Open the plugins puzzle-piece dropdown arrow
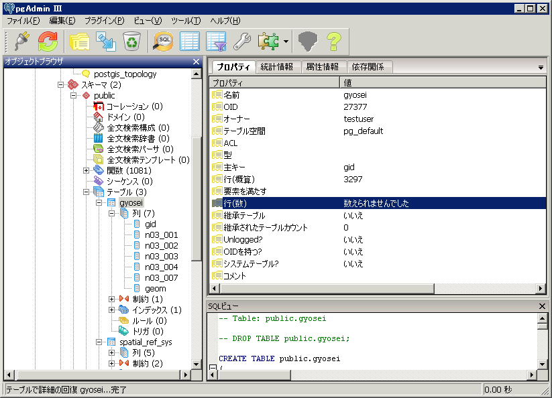This screenshot has height=398, width=552. (x=286, y=42)
